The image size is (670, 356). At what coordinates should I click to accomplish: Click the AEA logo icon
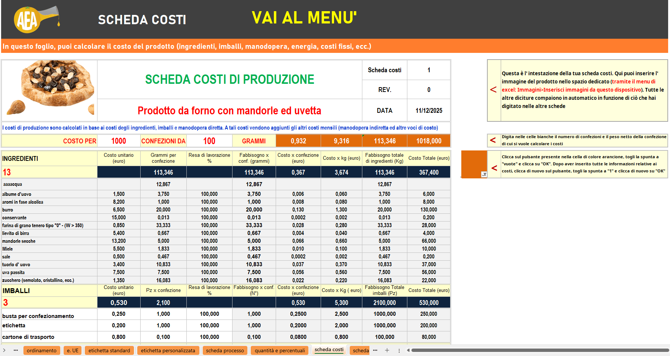pos(36,19)
